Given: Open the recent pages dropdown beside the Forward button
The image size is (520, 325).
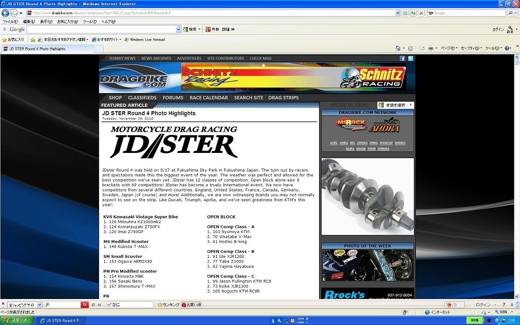Looking at the screenshot, I should coord(21,14).
